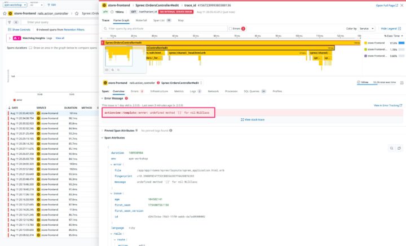406x246 pixels.
Task: Collapse the Span Attributes section
Action: click(102, 138)
